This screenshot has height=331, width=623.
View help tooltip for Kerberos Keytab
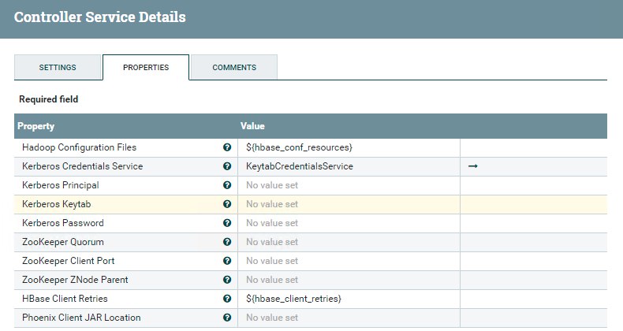coord(227,204)
